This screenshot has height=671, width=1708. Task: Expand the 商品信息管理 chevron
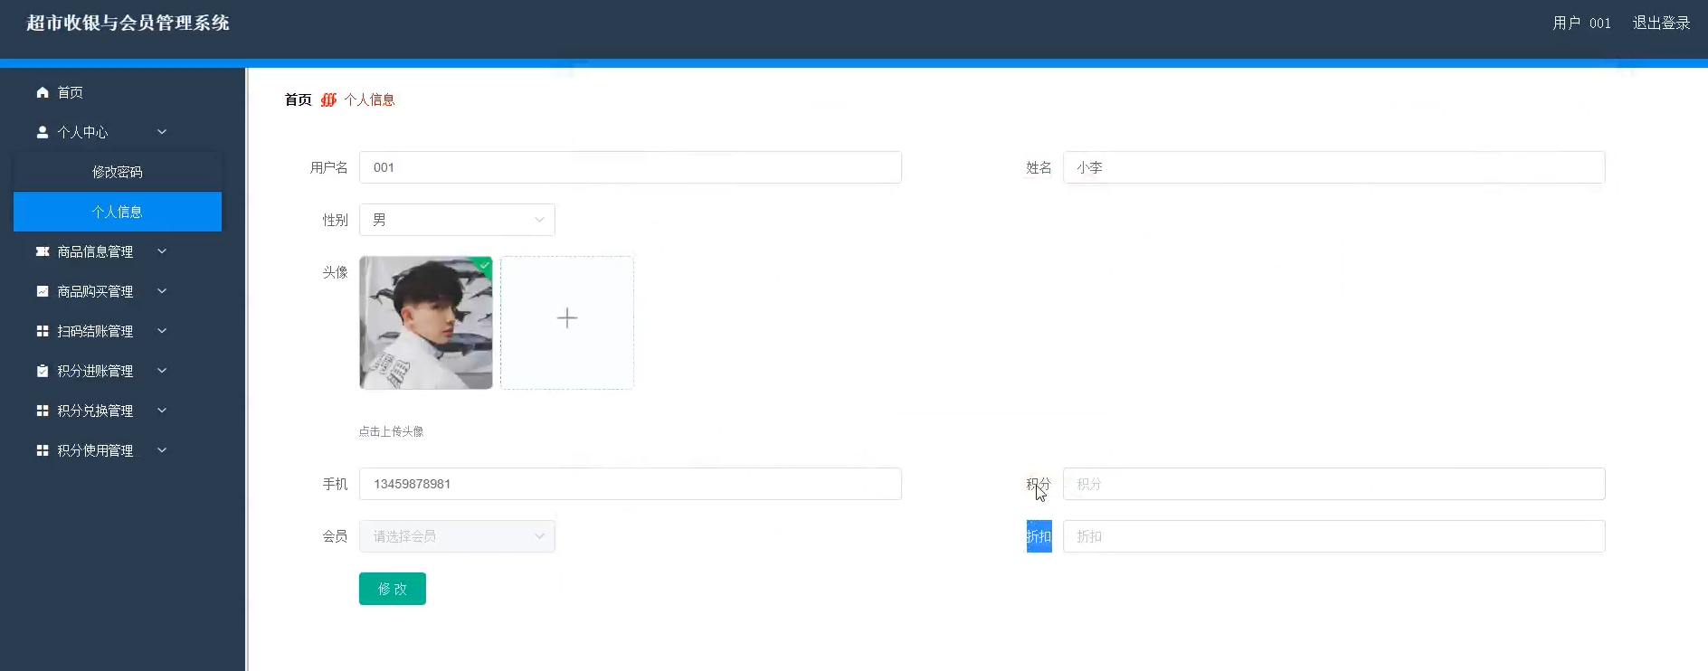pos(162,251)
